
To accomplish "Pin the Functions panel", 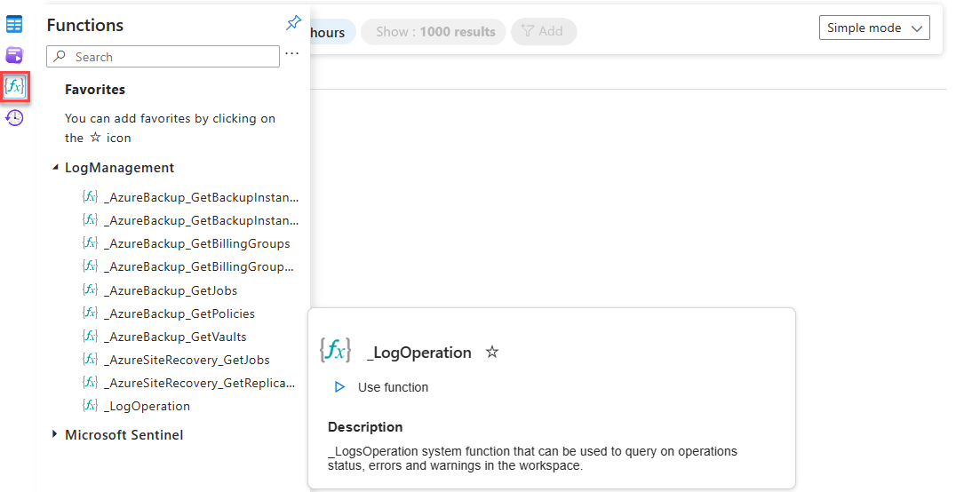I will pos(293,24).
